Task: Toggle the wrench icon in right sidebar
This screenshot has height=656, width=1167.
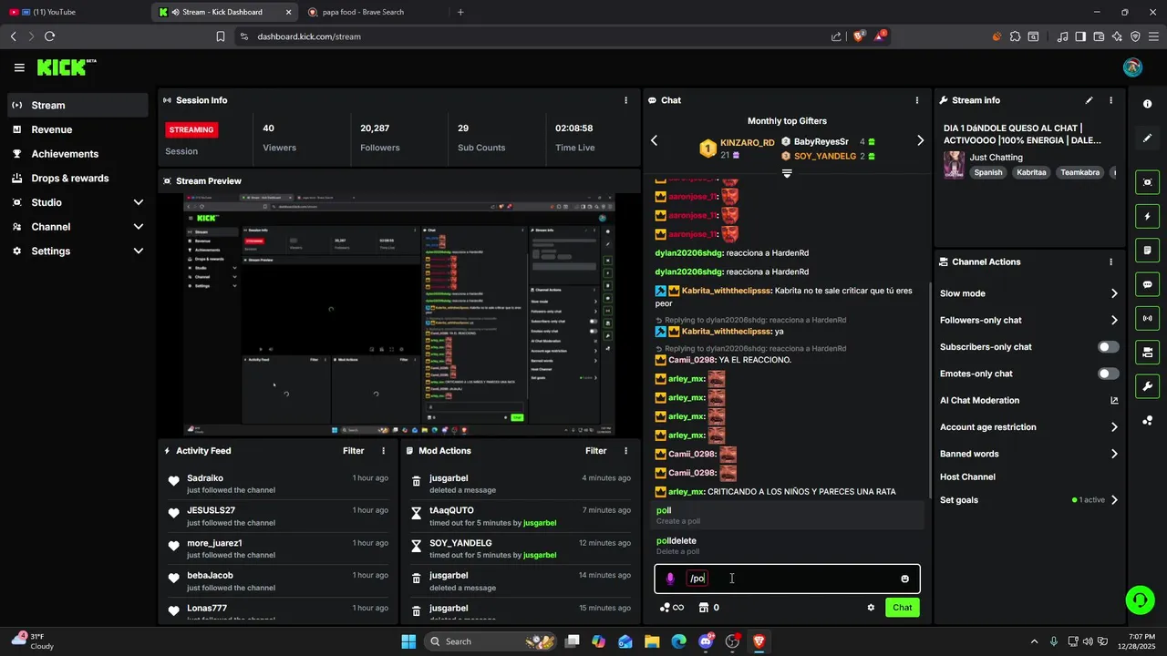Action: coord(1147,386)
